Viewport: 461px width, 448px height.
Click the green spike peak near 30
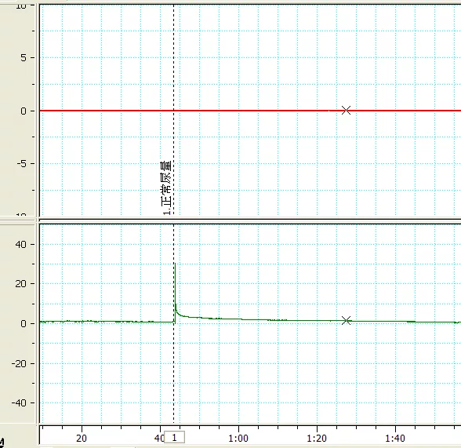click(176, 264)
